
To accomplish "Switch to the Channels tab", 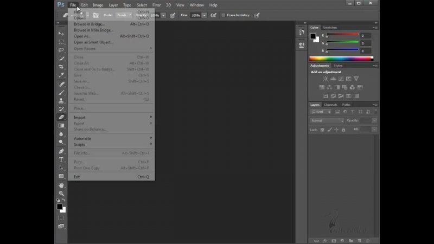I will [x=330, y=105].
